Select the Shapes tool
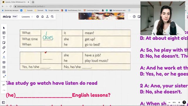The height and width of the screenshot is (106, 188). 4,48
